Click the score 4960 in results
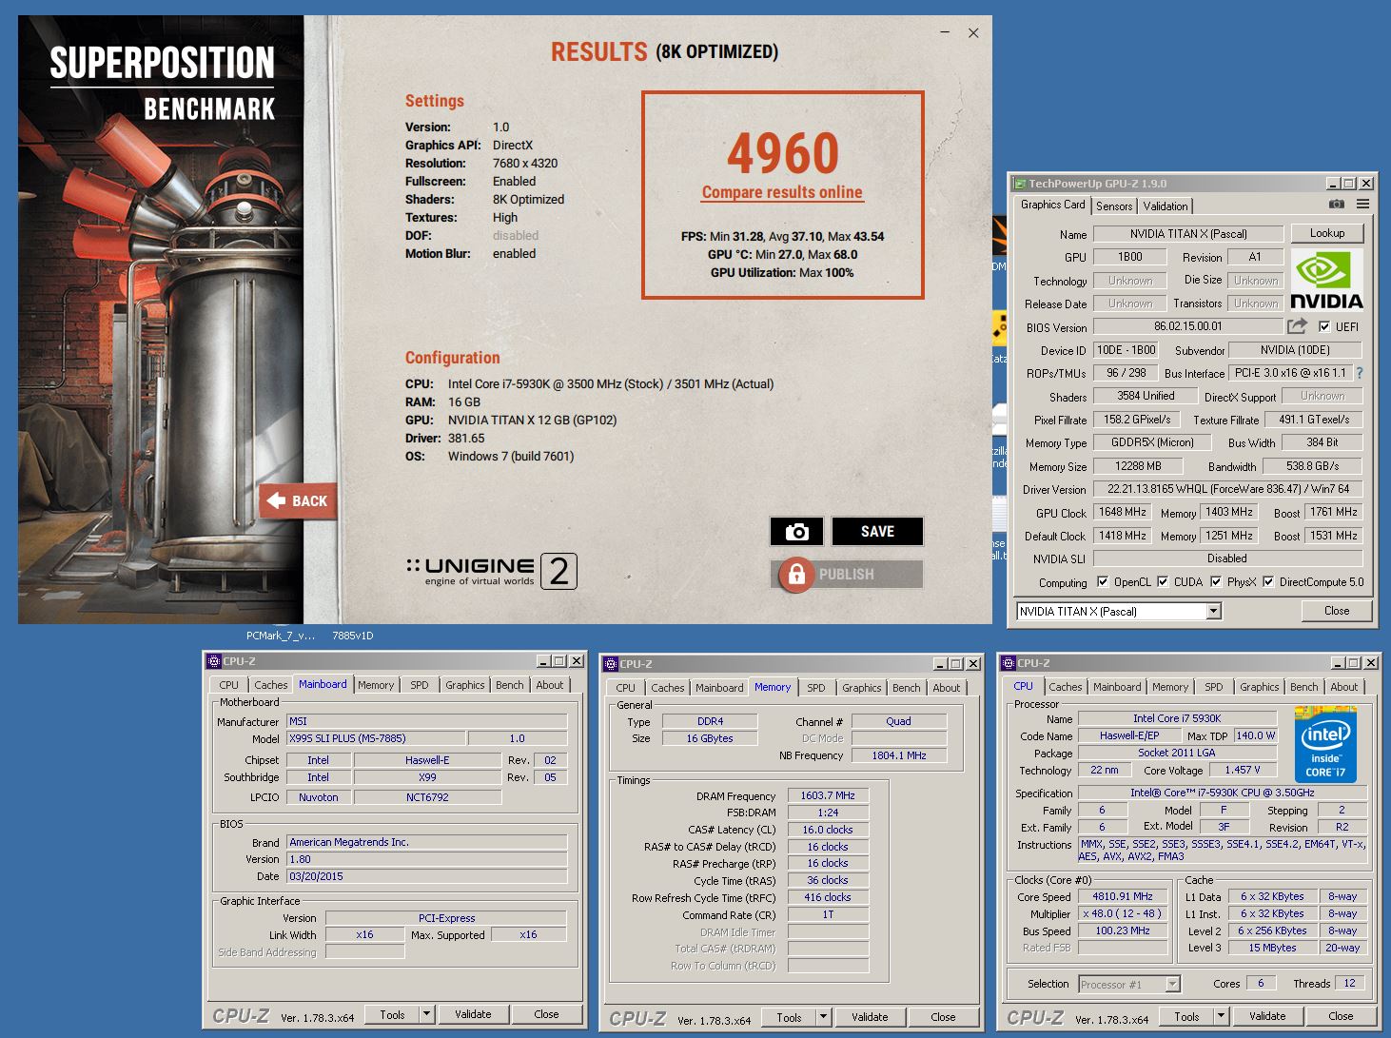This screenshot has width=1391, height=1038. point(783,153)
